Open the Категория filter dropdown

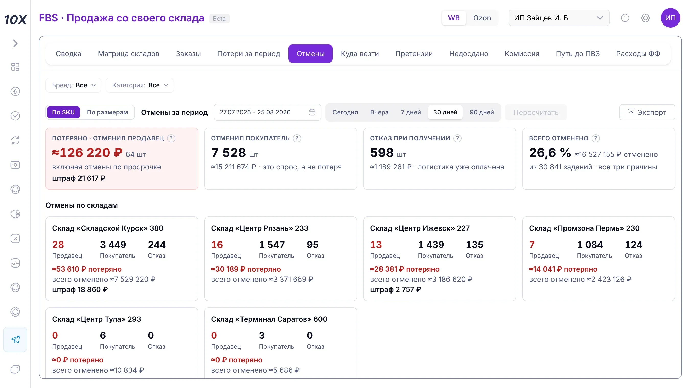(x=140, y=85)
